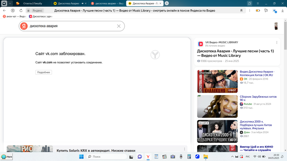Switch to дискотека авария Яндекс search tab

[x=107, y=3]
